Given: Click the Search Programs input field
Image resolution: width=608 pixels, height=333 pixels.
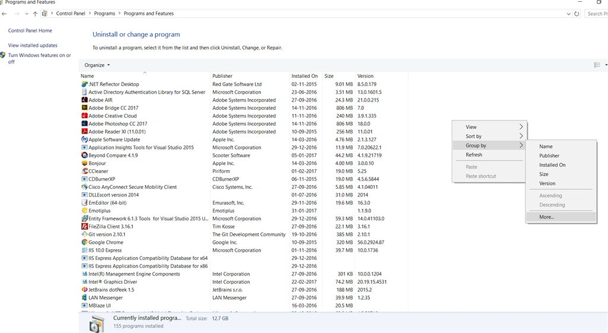Looking at the screenshot, I should 596,14.
